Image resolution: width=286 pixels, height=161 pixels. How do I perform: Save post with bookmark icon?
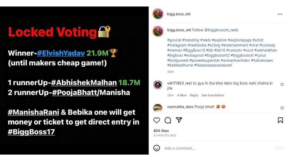(280, 120)
